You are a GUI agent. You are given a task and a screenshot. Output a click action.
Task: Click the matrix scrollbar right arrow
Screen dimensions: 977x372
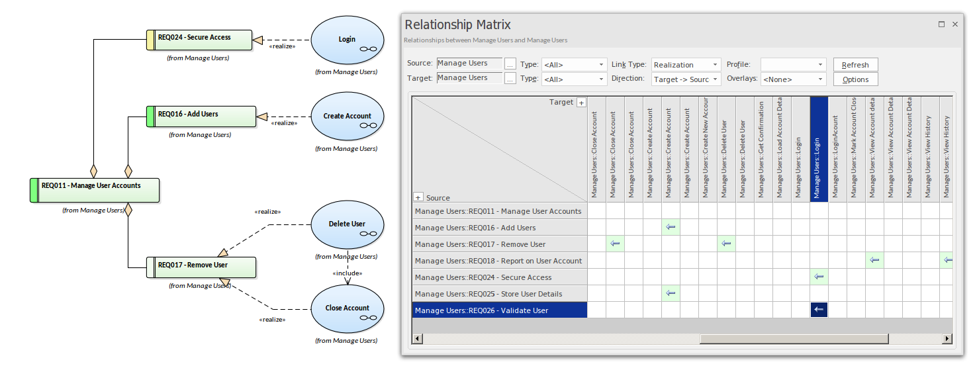947,338
